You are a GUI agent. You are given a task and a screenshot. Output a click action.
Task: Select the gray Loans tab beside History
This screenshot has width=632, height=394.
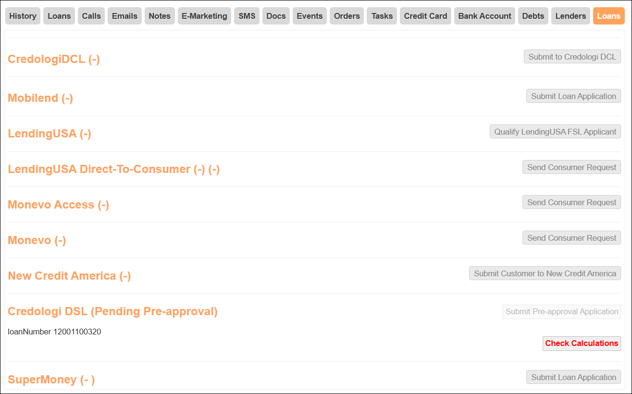(60, 16)
